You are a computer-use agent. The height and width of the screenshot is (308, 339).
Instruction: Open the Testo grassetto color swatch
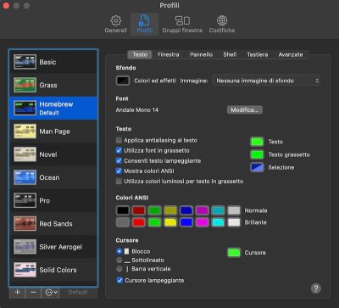click(x=257, y=154)
